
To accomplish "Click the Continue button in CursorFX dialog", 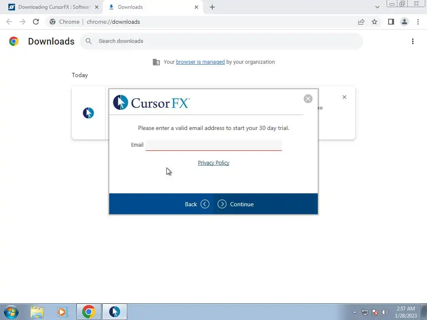I will click(236, 204).
